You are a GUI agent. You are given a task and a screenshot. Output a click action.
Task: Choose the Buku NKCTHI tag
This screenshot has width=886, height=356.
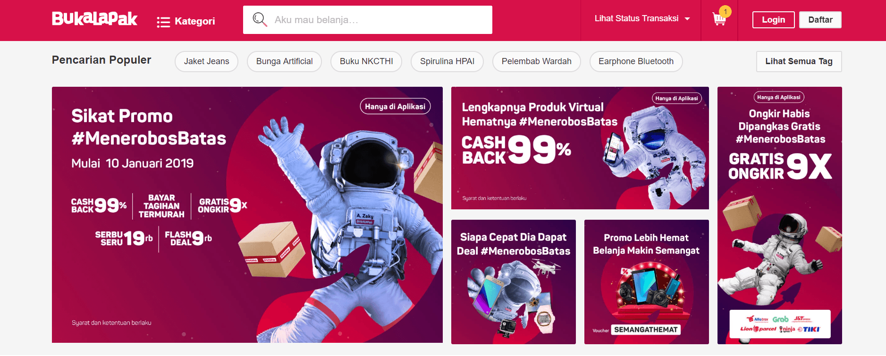pos(366,61)
